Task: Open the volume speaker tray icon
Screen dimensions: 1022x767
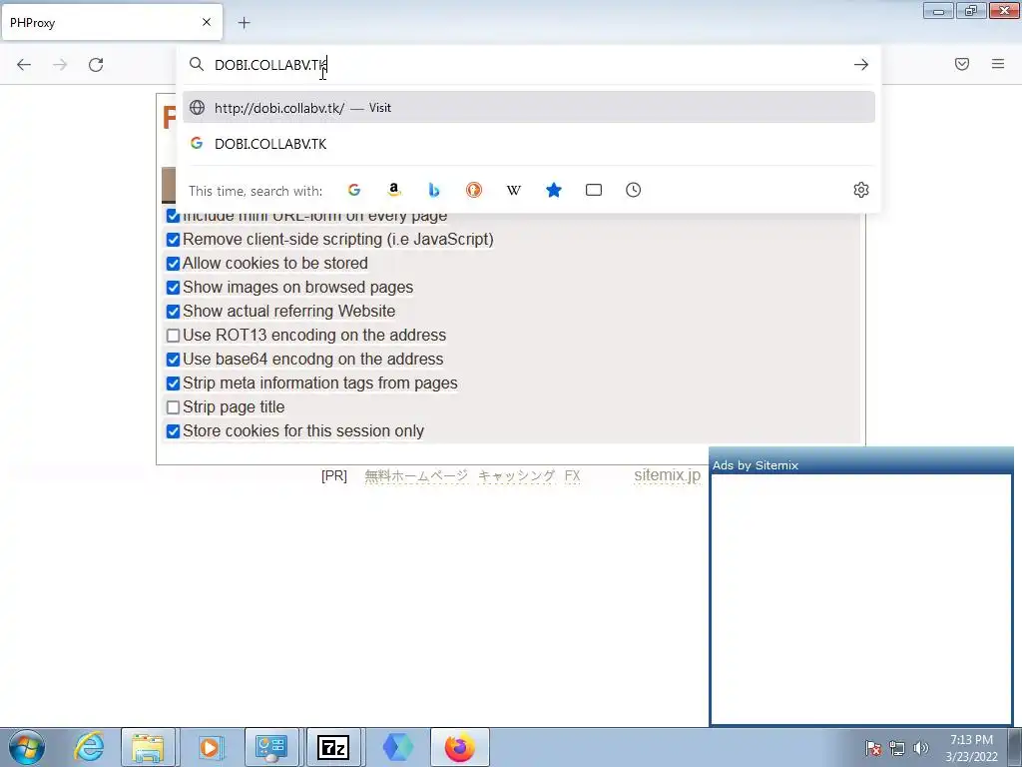Action: [x=920, y=748]
